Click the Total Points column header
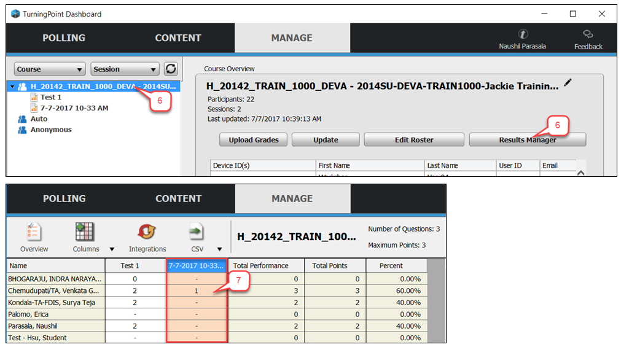 click(335, 266)
